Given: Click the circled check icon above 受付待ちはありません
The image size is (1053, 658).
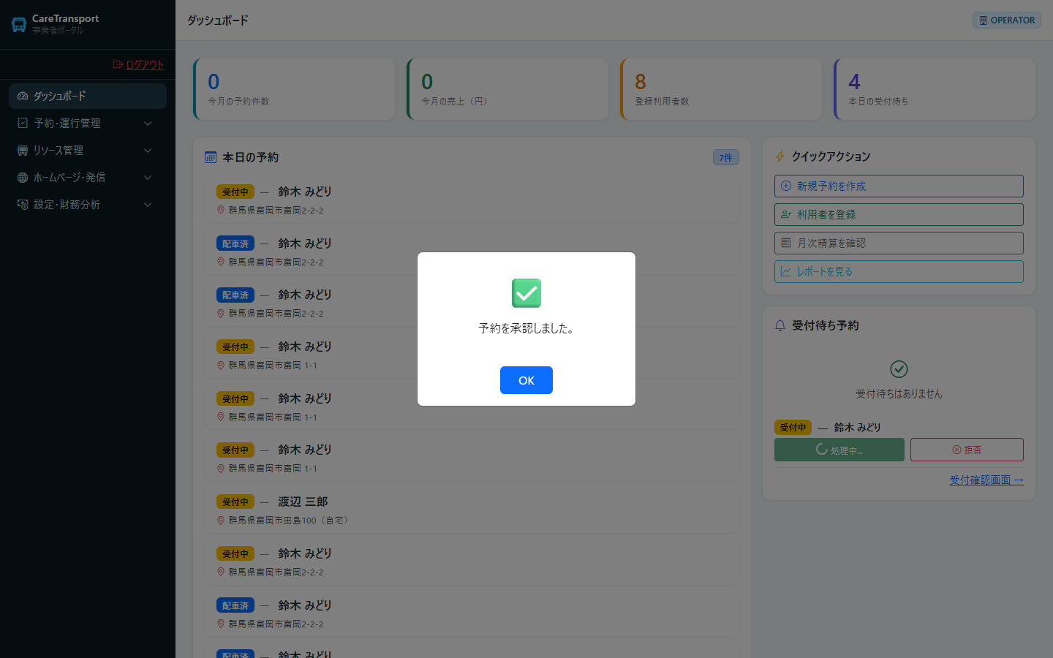Looking at the screenshot, I should tap(899, 369).
